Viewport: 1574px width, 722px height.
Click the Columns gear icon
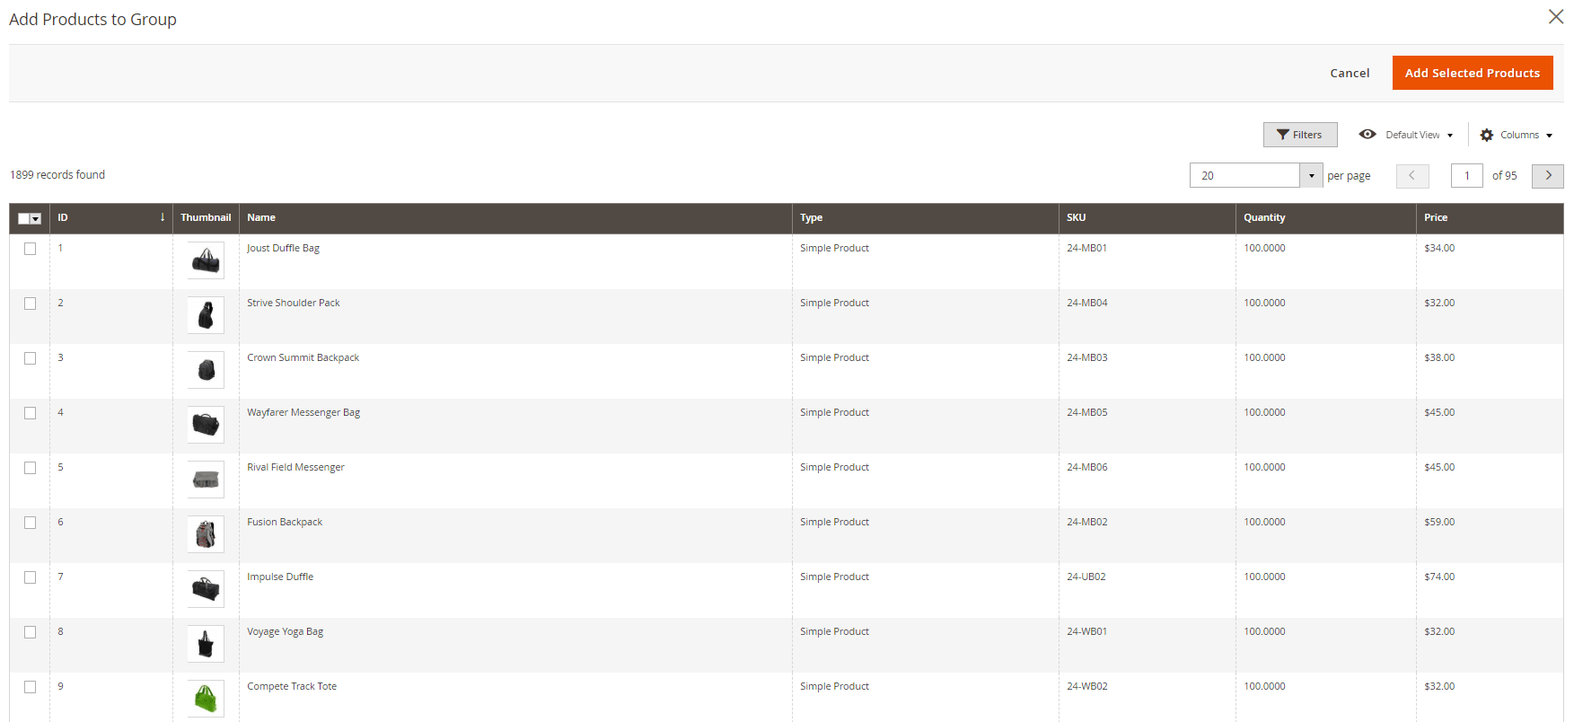1486,136
